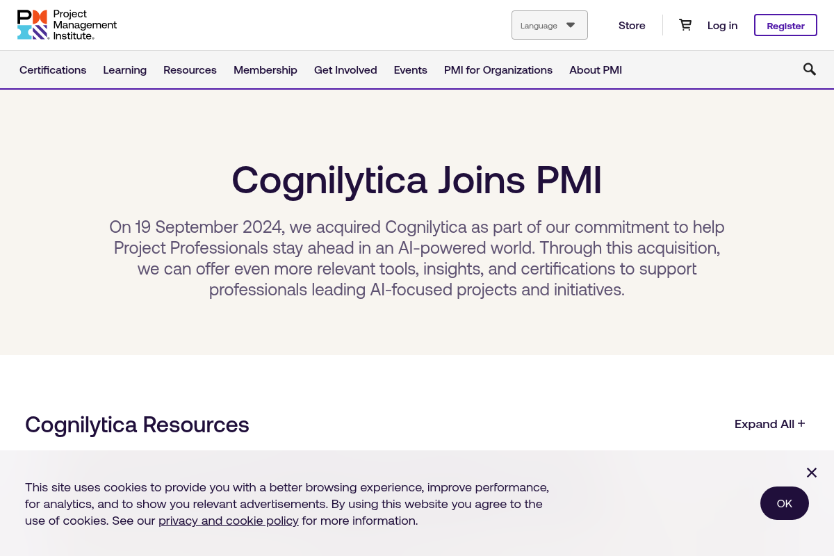834x556 pixels.
Task: Open the privacy and cookie policy
Action: point(229,521)
